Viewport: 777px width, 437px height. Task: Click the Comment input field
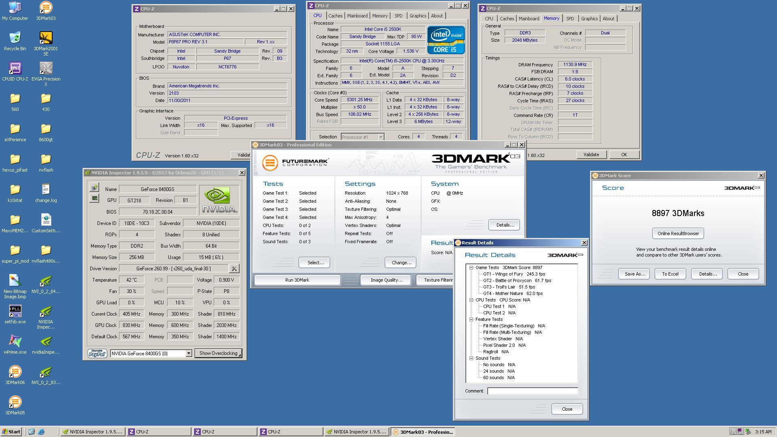pos(532,391)
